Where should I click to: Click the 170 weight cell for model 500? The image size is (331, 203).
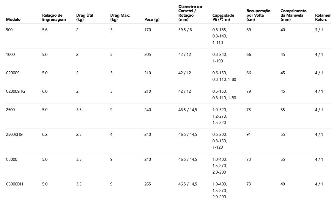[148, 30]
